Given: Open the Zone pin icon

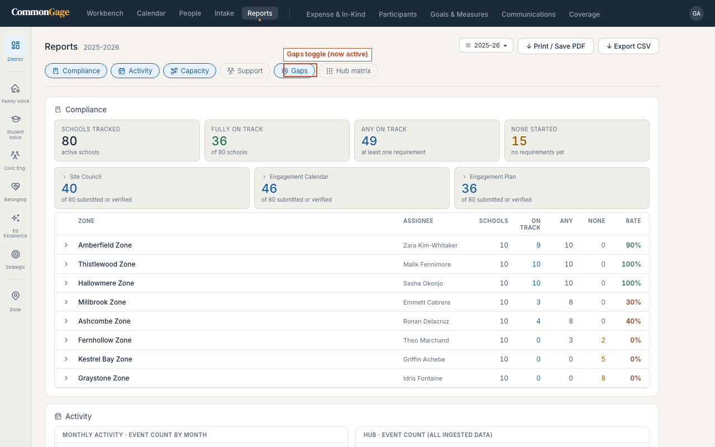Looking at the screenshot, I should pos(15,301).
